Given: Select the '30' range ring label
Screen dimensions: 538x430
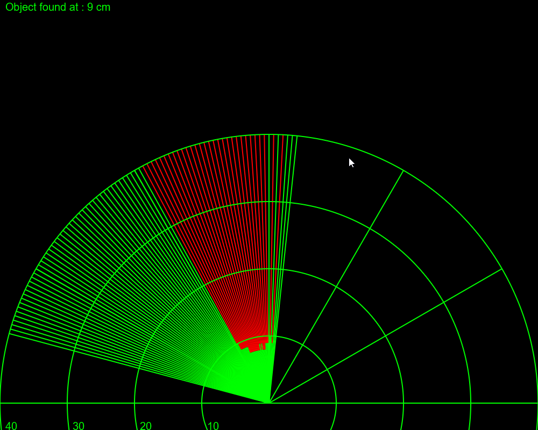Looking at the screenshot, I should [79, 426].
